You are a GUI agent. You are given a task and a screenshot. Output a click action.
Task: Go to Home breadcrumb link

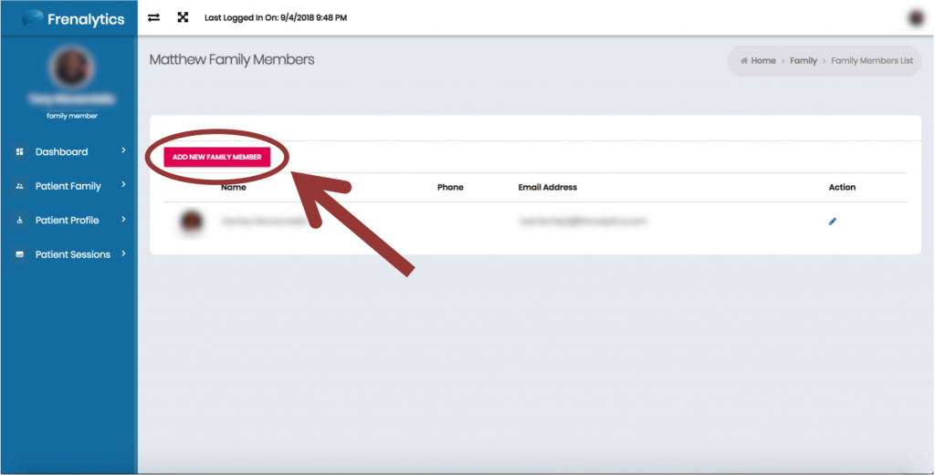tap(763, 61)
